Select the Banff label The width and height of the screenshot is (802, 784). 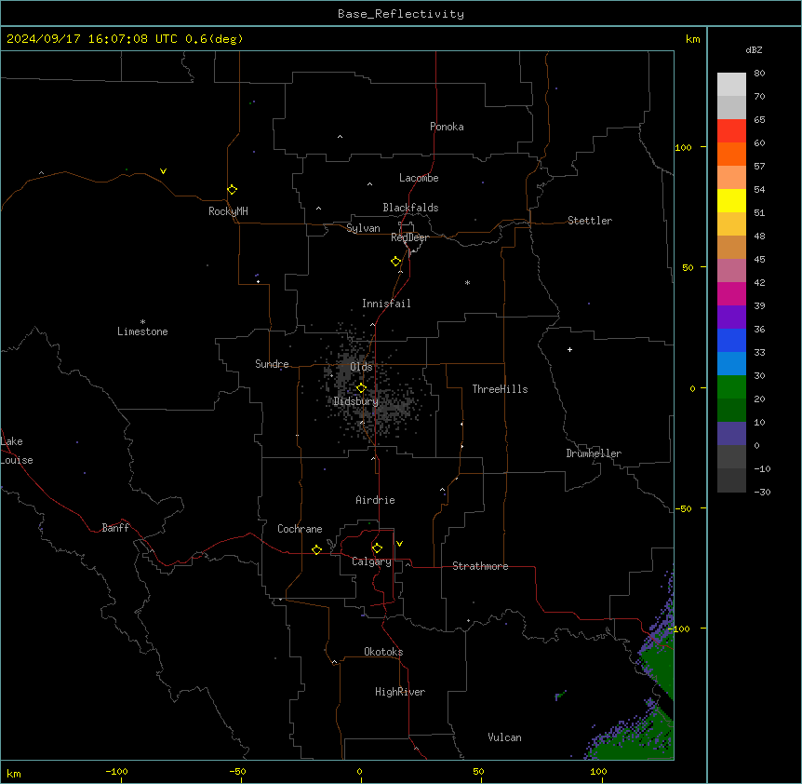115,528
